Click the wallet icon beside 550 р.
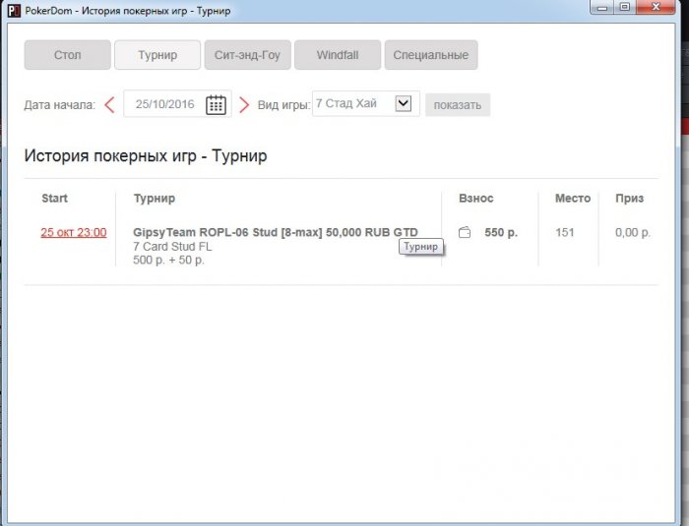Image resolution: width=689 pixels, height=526 pixels. tap(465, 232)
